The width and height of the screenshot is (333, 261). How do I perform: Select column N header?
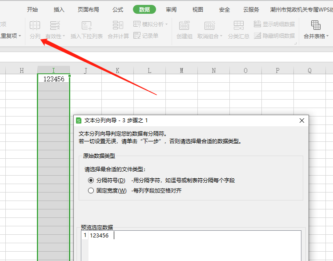point(214,70)
